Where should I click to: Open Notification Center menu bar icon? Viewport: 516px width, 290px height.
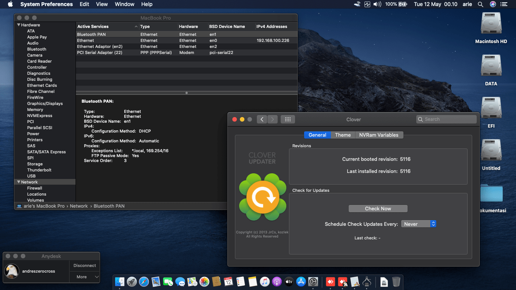[x=504, y=5]
